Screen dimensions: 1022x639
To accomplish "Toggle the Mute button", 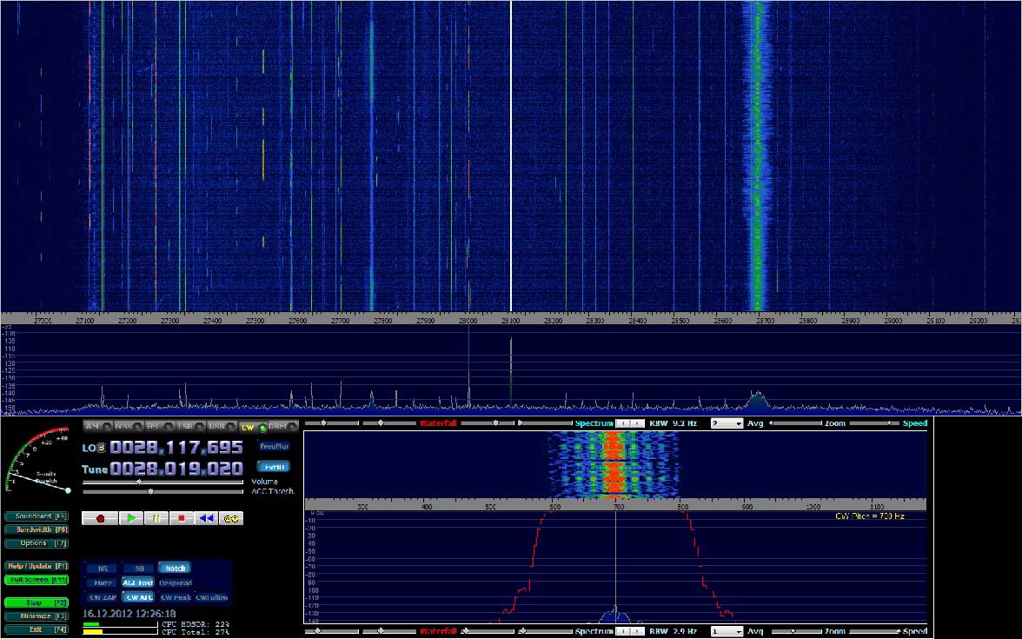I will [103, 582].
